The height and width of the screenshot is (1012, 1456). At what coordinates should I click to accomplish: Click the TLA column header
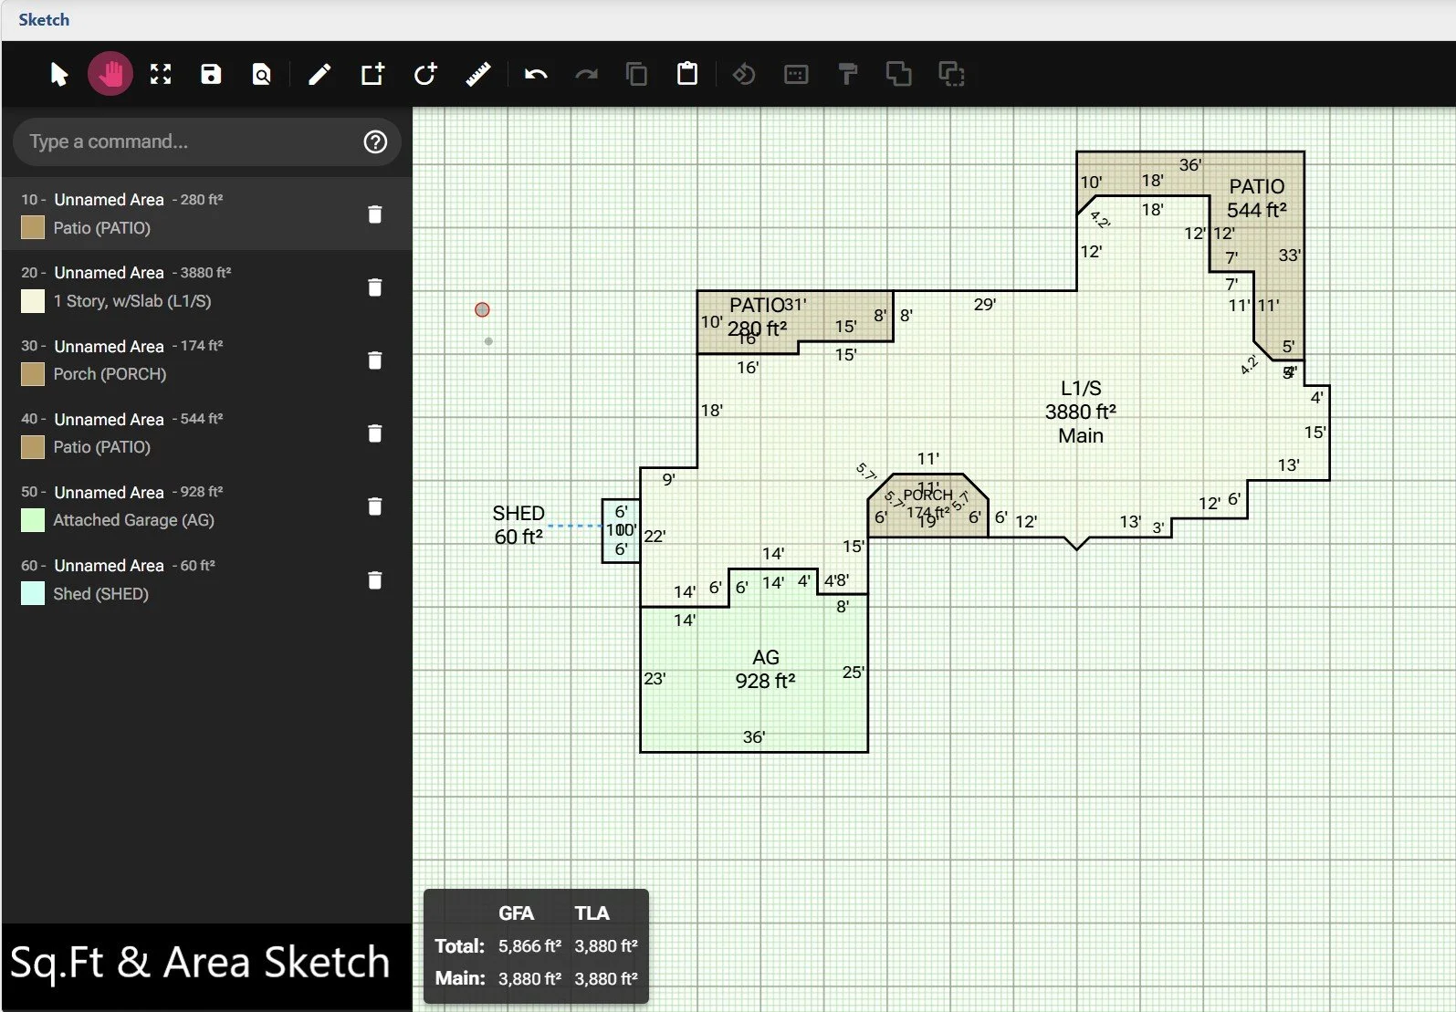point(592,913)
